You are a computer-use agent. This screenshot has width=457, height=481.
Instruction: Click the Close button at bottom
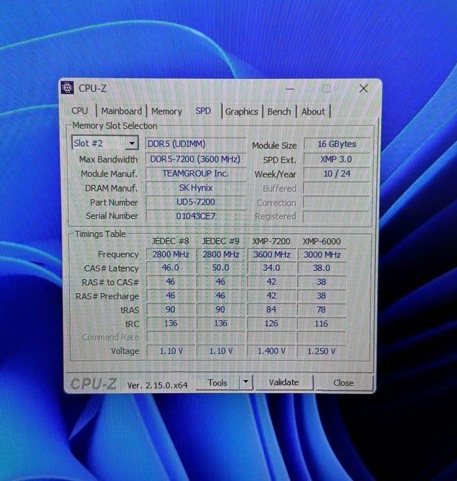(x=344, y=382)
